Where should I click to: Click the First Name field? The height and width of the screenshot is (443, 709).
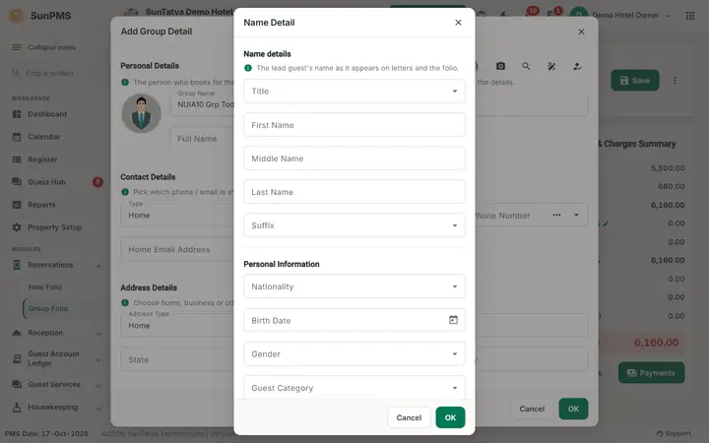(x=354, y=125)
